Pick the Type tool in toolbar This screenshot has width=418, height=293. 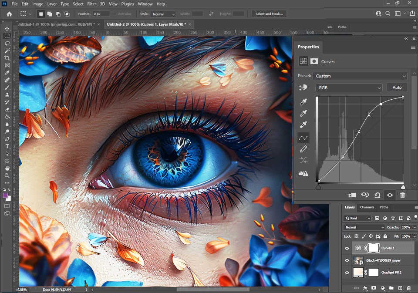point(7,146)
